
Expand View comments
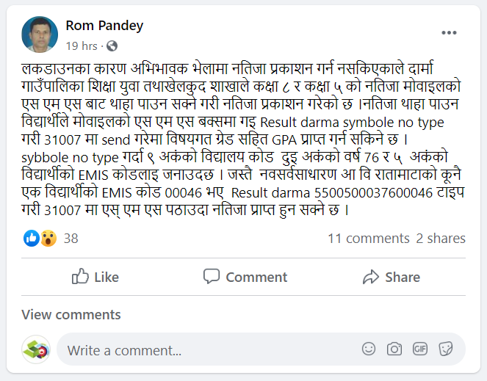click(x=71, y=315)
